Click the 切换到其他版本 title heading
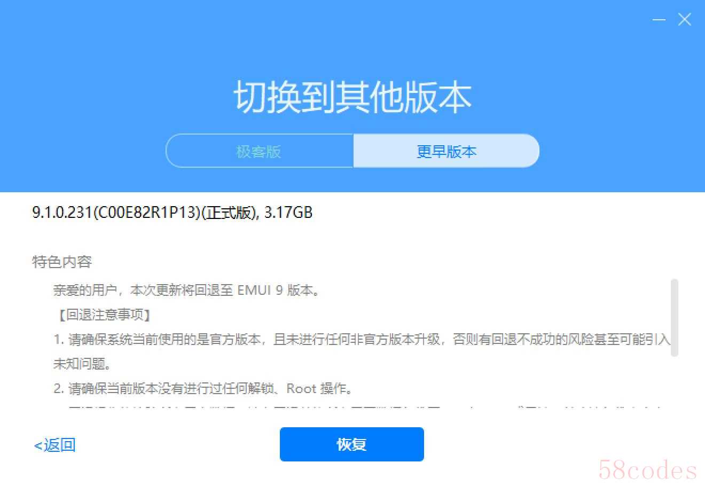This screenshot has height=486, width=705. [x=352, y=97]
